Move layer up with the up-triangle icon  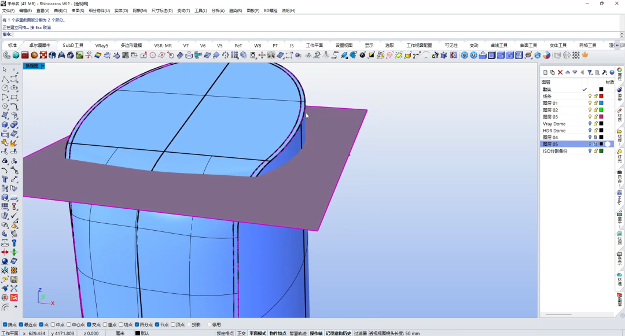tap(568, 72)
